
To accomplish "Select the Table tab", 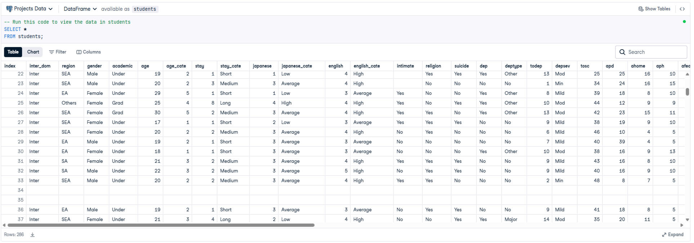I will click(13, 52).
